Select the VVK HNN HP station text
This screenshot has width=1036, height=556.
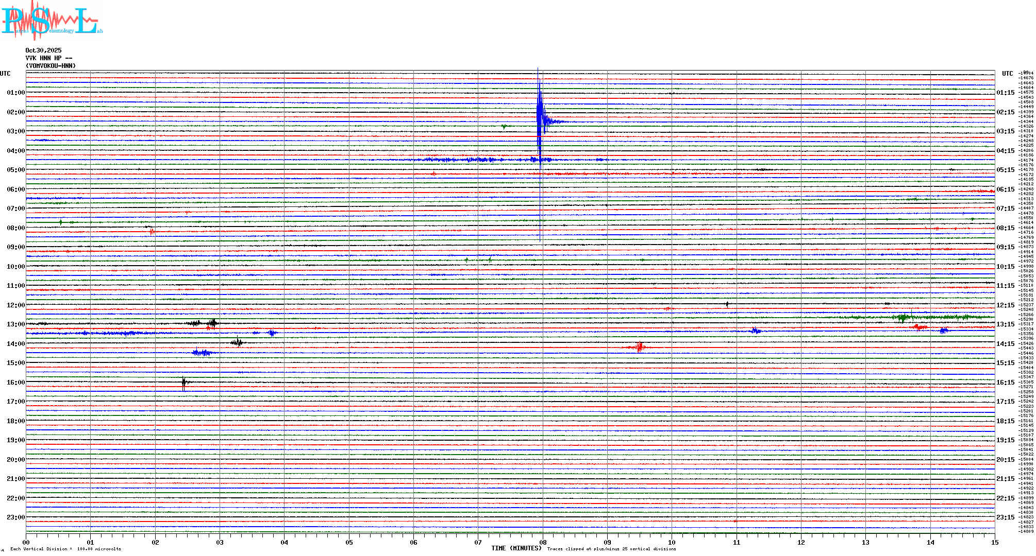coord(48,58)
